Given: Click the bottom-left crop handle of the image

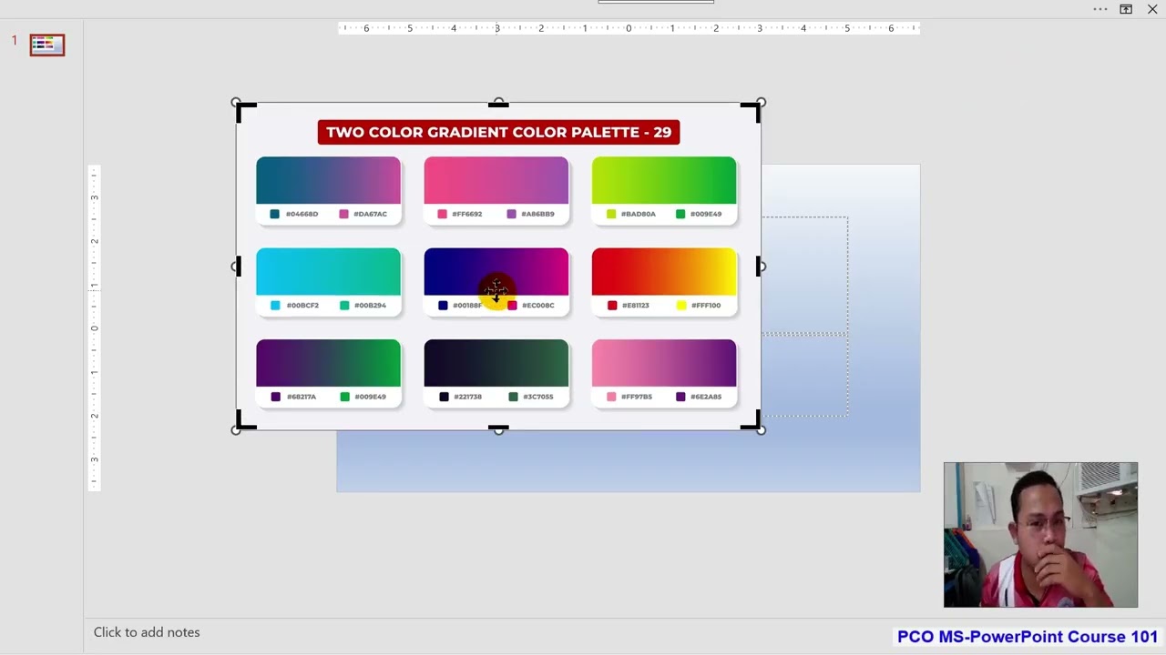Looking at the screenshot, I should 244,421.
